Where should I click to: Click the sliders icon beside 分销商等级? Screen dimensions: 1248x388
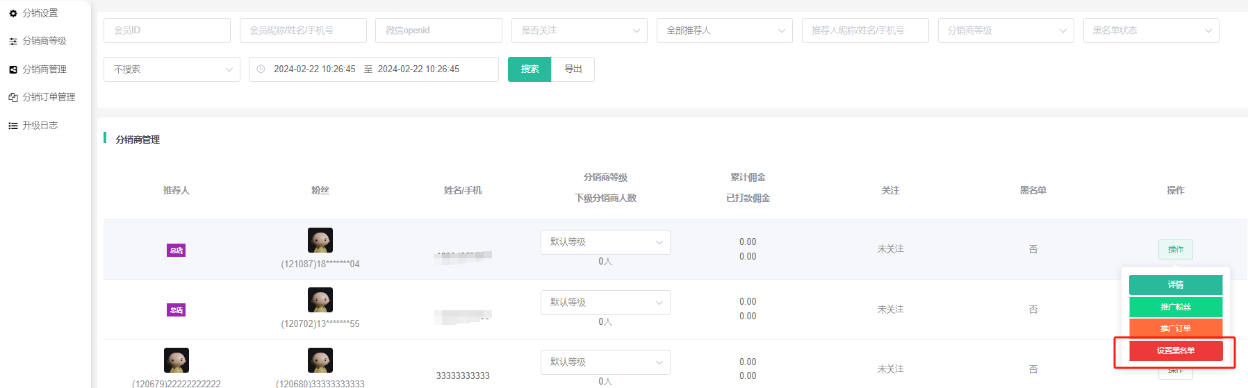click(x=13, y=42)
